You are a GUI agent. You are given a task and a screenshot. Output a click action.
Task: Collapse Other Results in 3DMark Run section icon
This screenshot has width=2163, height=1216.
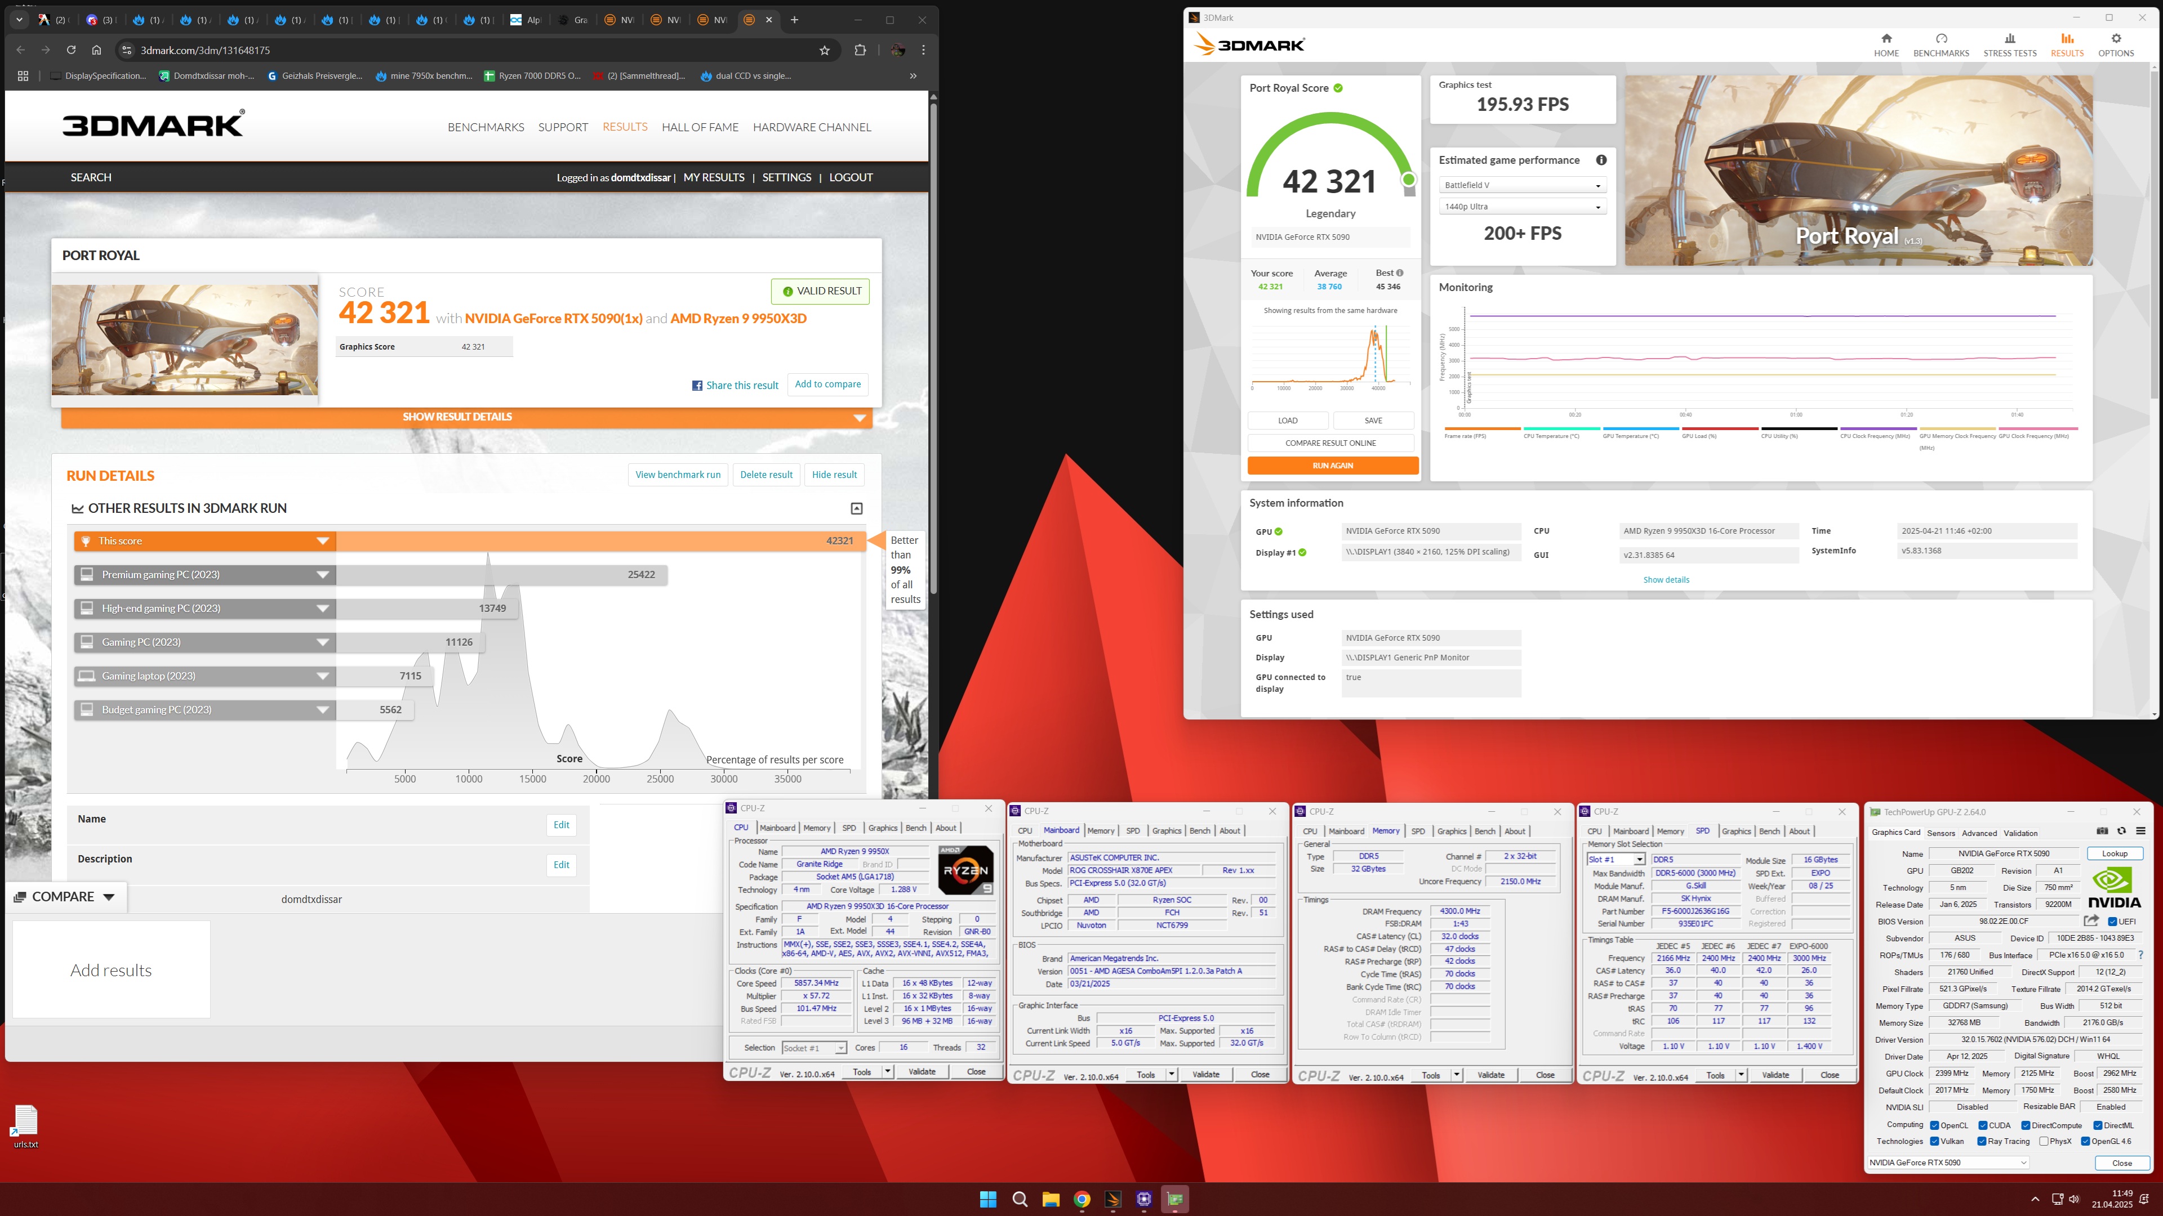click(x=856, y=508)
